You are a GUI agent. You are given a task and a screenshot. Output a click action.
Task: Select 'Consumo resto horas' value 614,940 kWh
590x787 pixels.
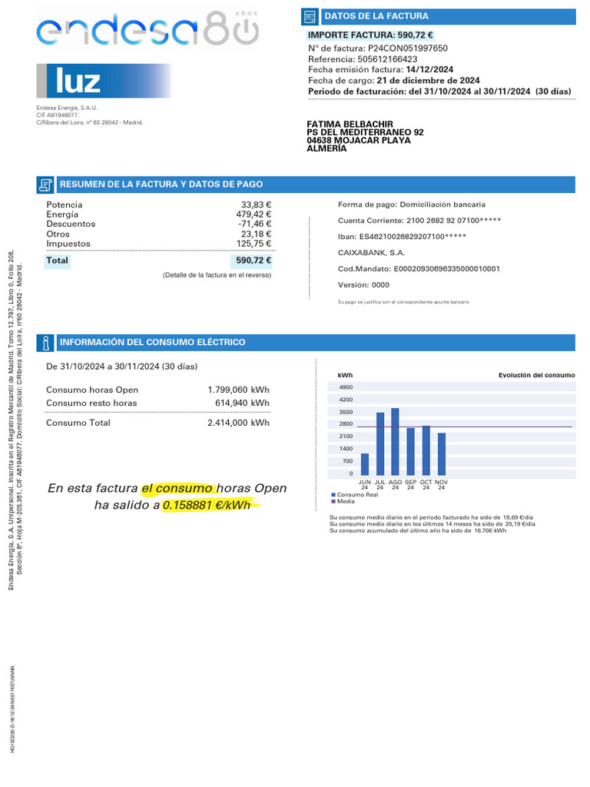point(242,403)
